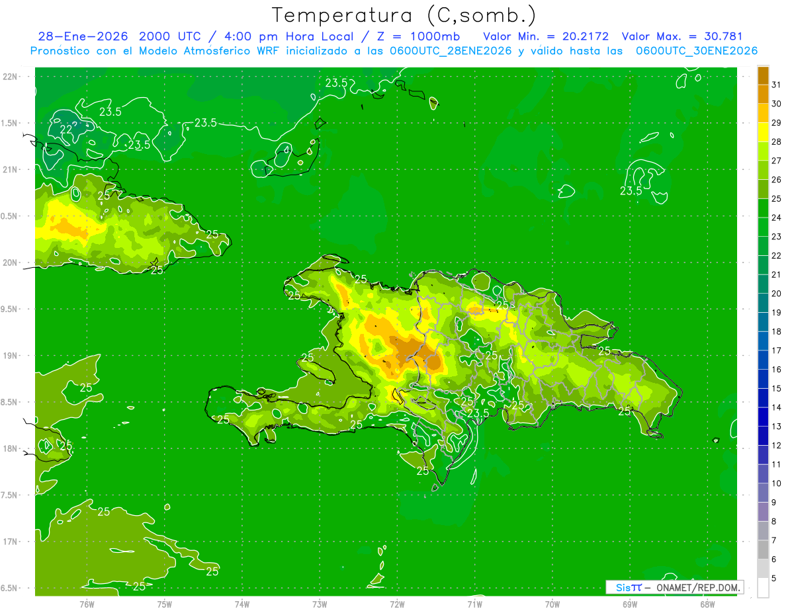The width and height of the screenshot is (794, 613).
Task: Click the color bar label '18'
Action: click(x=777, y=332)
